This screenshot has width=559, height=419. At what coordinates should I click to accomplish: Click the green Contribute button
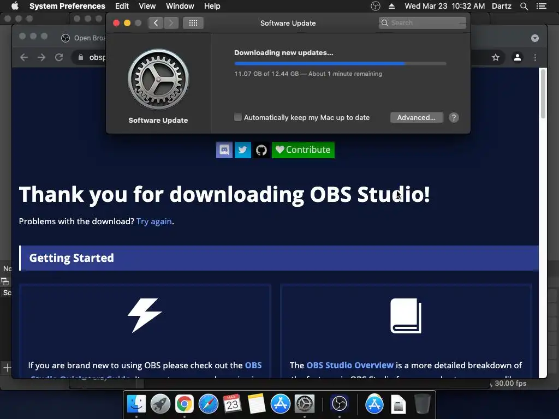pyautogui.click(x=303, y=150)
